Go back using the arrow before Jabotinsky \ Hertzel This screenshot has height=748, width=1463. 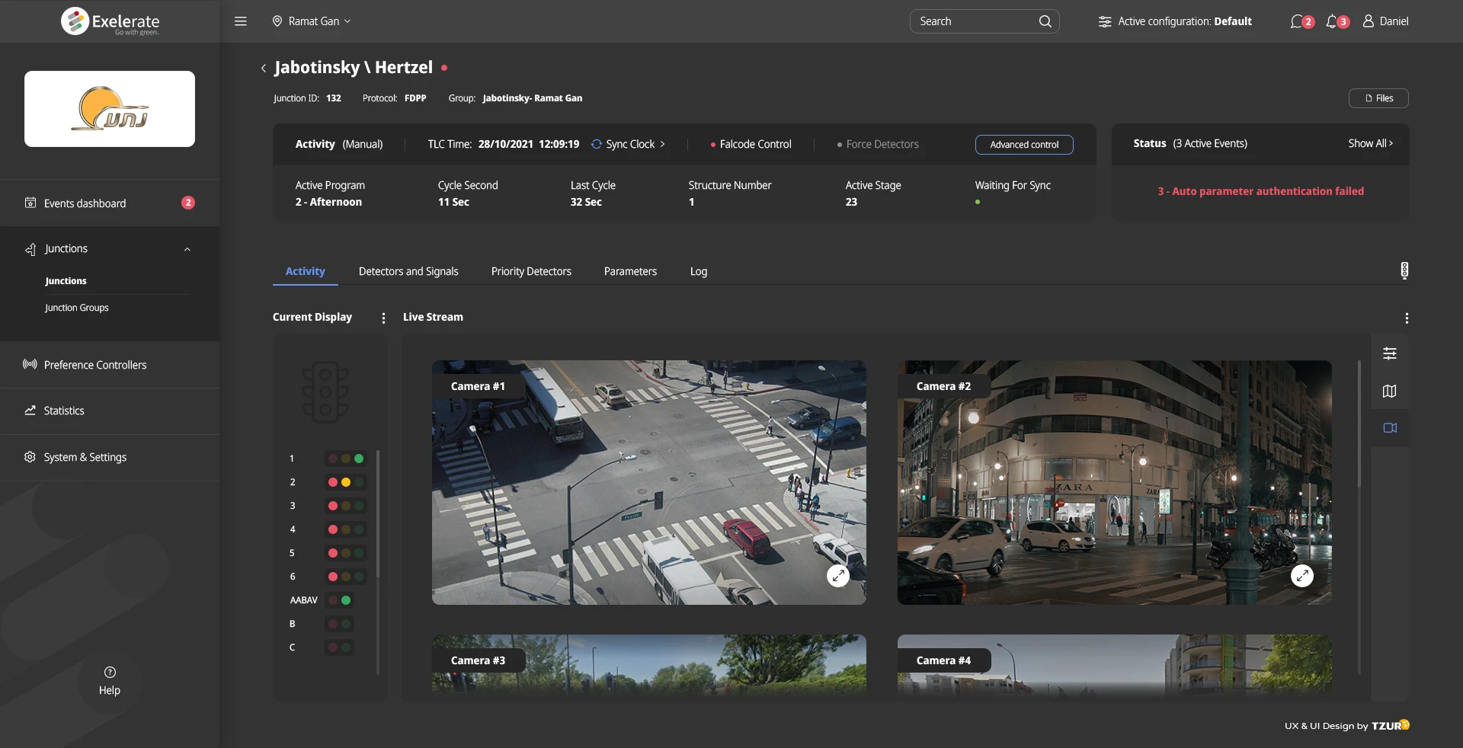pos(264,68)
